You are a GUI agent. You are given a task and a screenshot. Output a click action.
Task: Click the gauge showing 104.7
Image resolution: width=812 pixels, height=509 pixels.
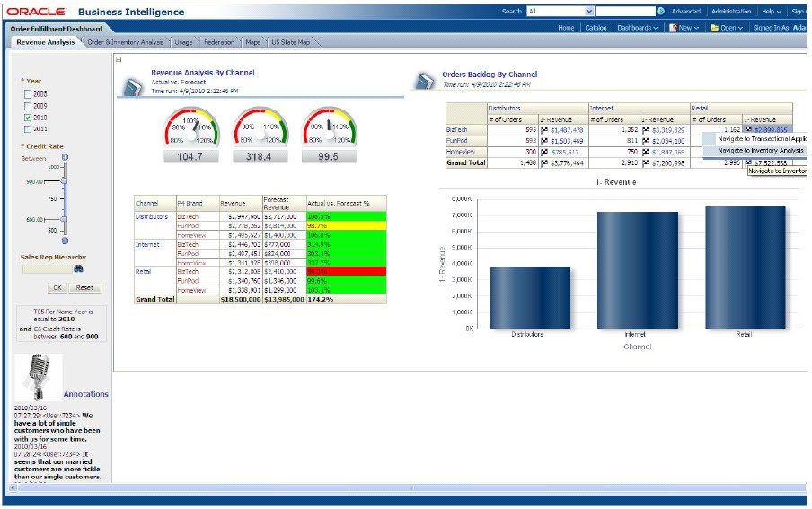(x=190, y=135)
